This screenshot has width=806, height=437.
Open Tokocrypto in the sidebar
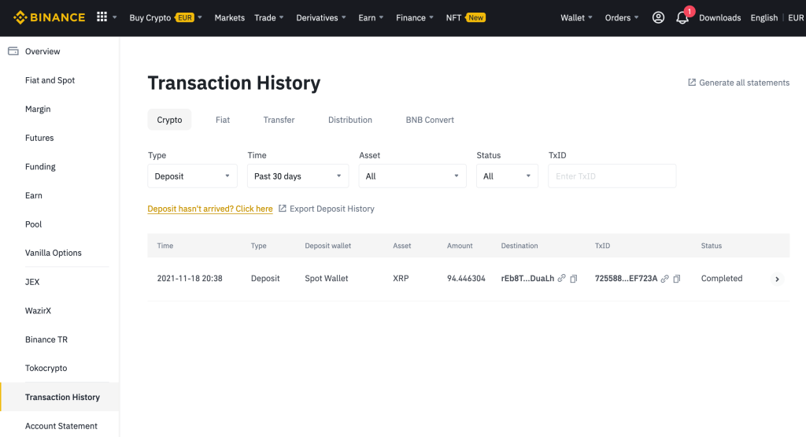[46, 368]
